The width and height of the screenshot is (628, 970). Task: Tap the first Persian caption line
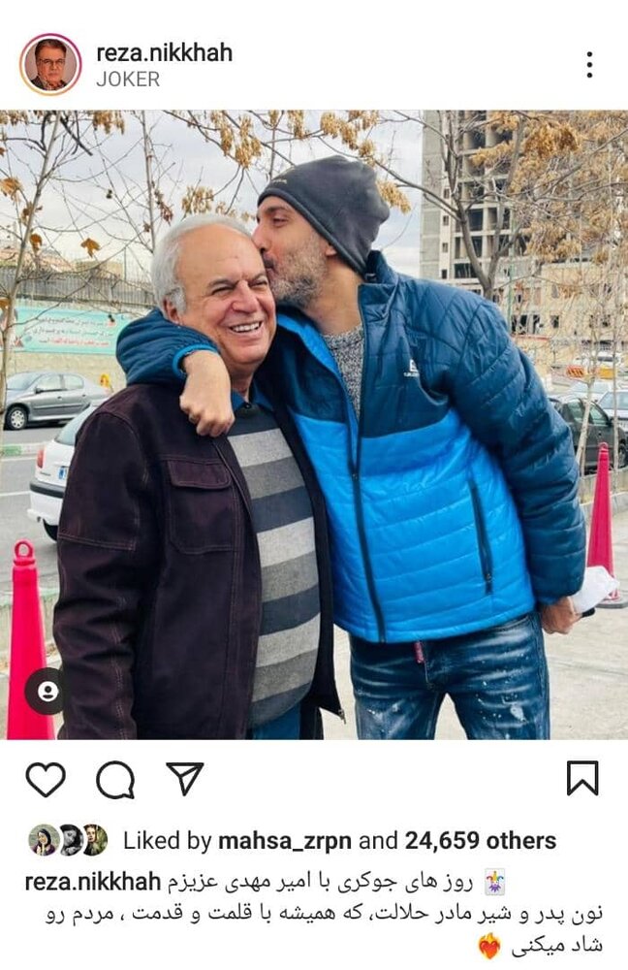(320, 882)
